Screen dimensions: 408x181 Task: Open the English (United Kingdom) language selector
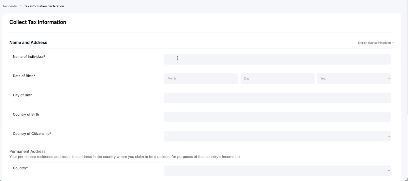pos(375,43)
